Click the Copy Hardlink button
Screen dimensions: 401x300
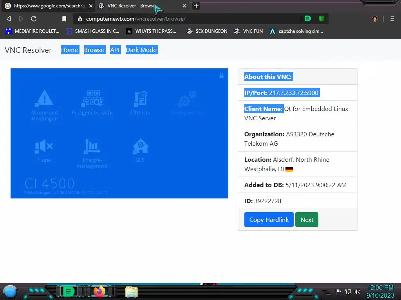tap(269, 220)
